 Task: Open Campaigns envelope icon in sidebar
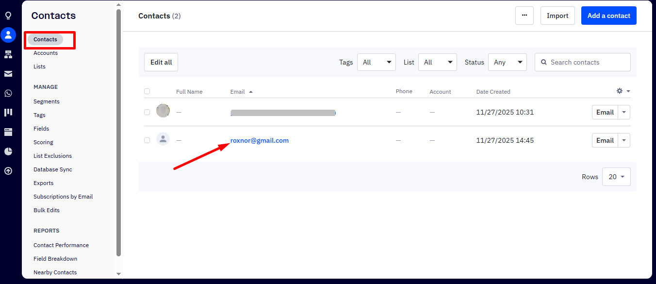pyautogui.click(x=8, y=74)
